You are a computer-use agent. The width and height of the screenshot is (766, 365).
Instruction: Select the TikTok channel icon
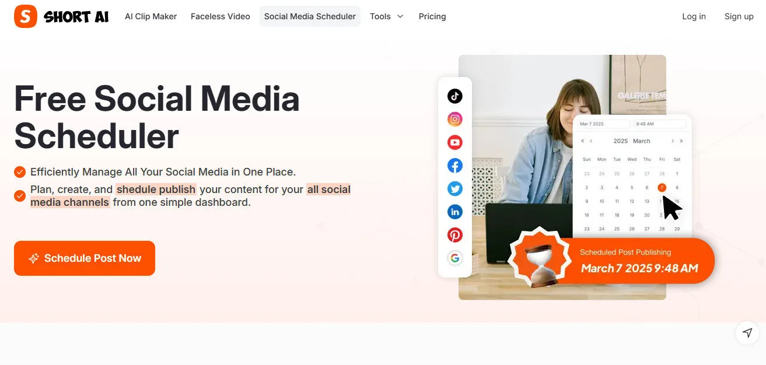tap(455, 96)
